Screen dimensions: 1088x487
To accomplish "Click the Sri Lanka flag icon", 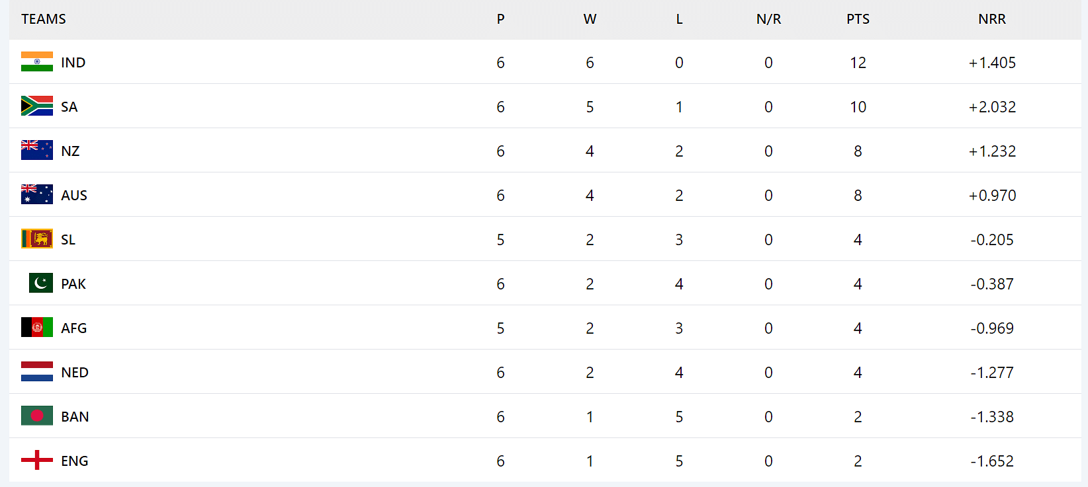I will click(x=37, y=239).
